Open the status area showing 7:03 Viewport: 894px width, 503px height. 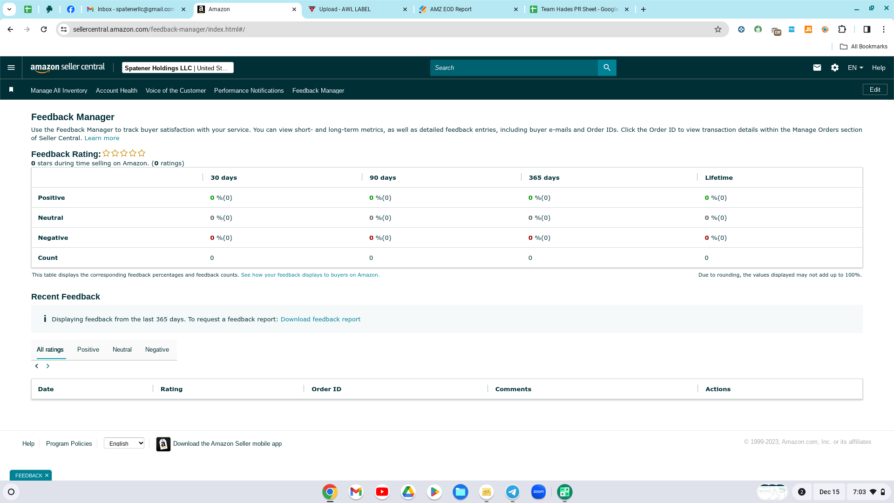click(868, 492)
